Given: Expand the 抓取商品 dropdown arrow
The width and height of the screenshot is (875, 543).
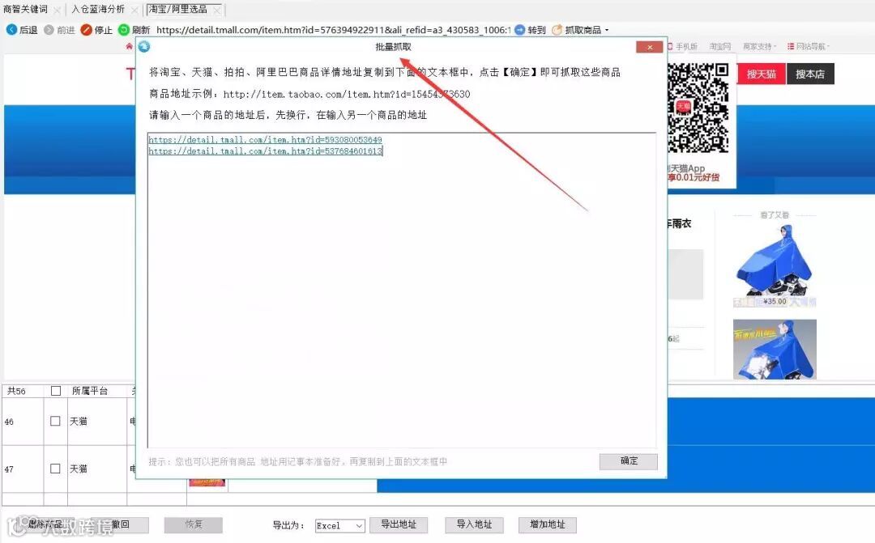Looking at the screenshot, I should 607,30.
